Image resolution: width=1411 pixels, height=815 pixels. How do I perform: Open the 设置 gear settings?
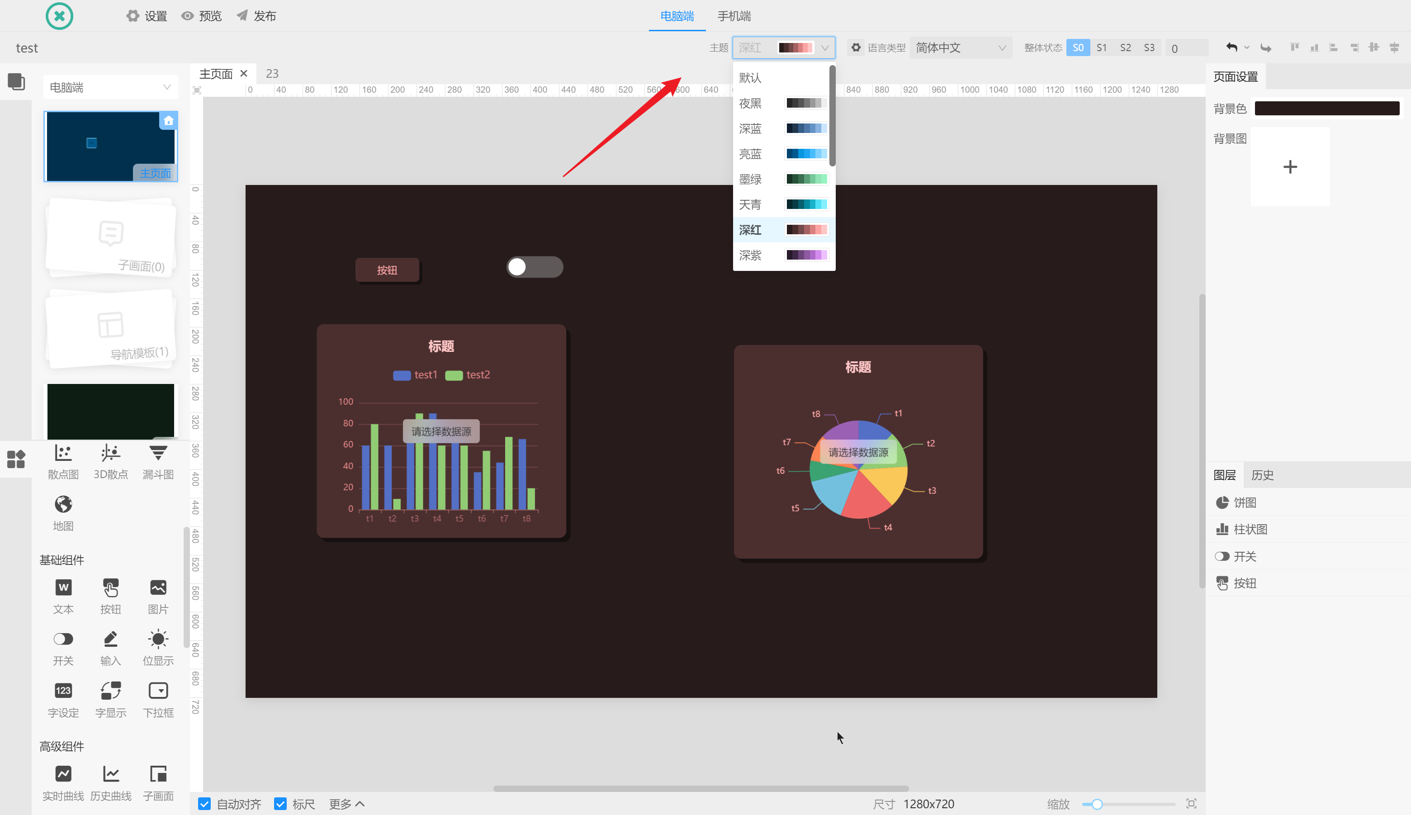click(147, 16)
